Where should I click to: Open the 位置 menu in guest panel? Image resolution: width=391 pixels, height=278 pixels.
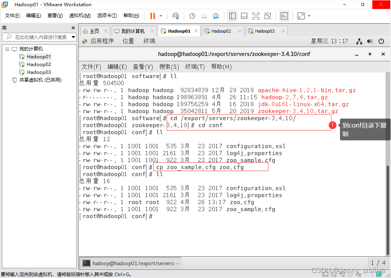129,41
